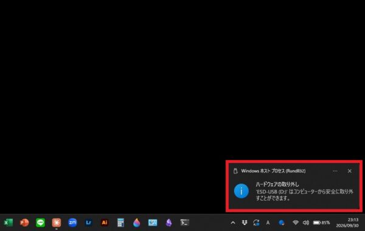Image resolution: width=365 pixels, height=231 pixels.
Task: Click the battery 85% indicator
Action: coord(321,223)
